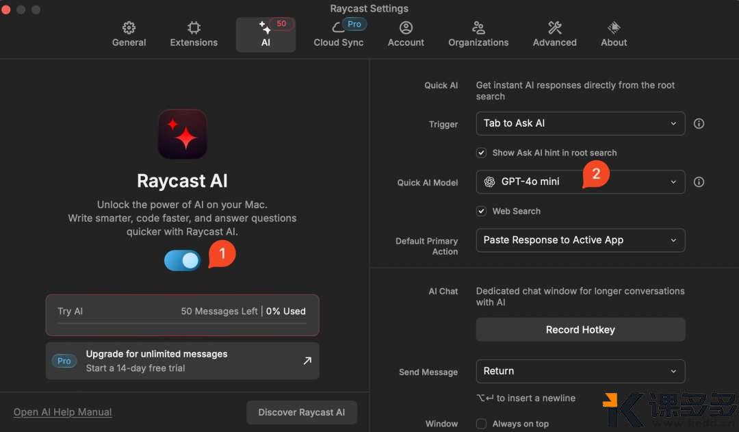The image size is (739, 432).
Task: Open the Organizations tab
Action: [478, 34]
